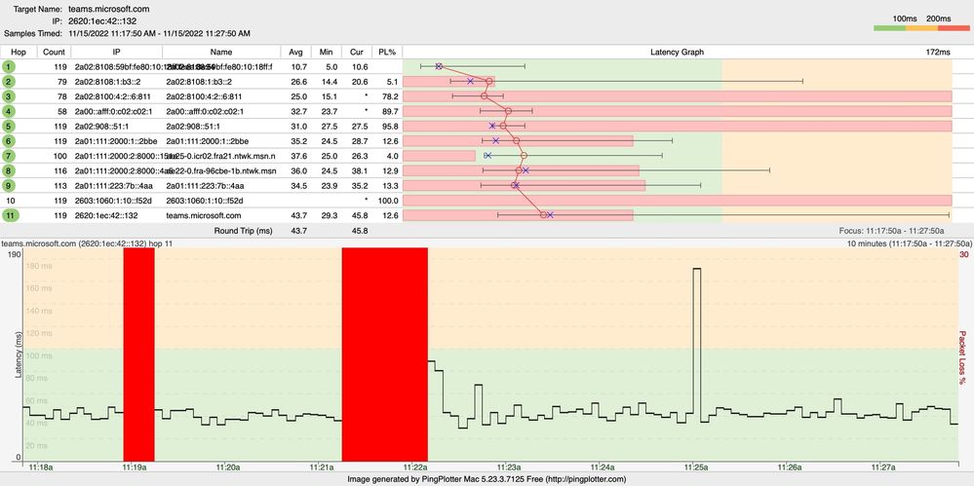The height and width of the screenshot is (486, 974).
Task: Select the hop 11 green circle icon
Action: 10,215
